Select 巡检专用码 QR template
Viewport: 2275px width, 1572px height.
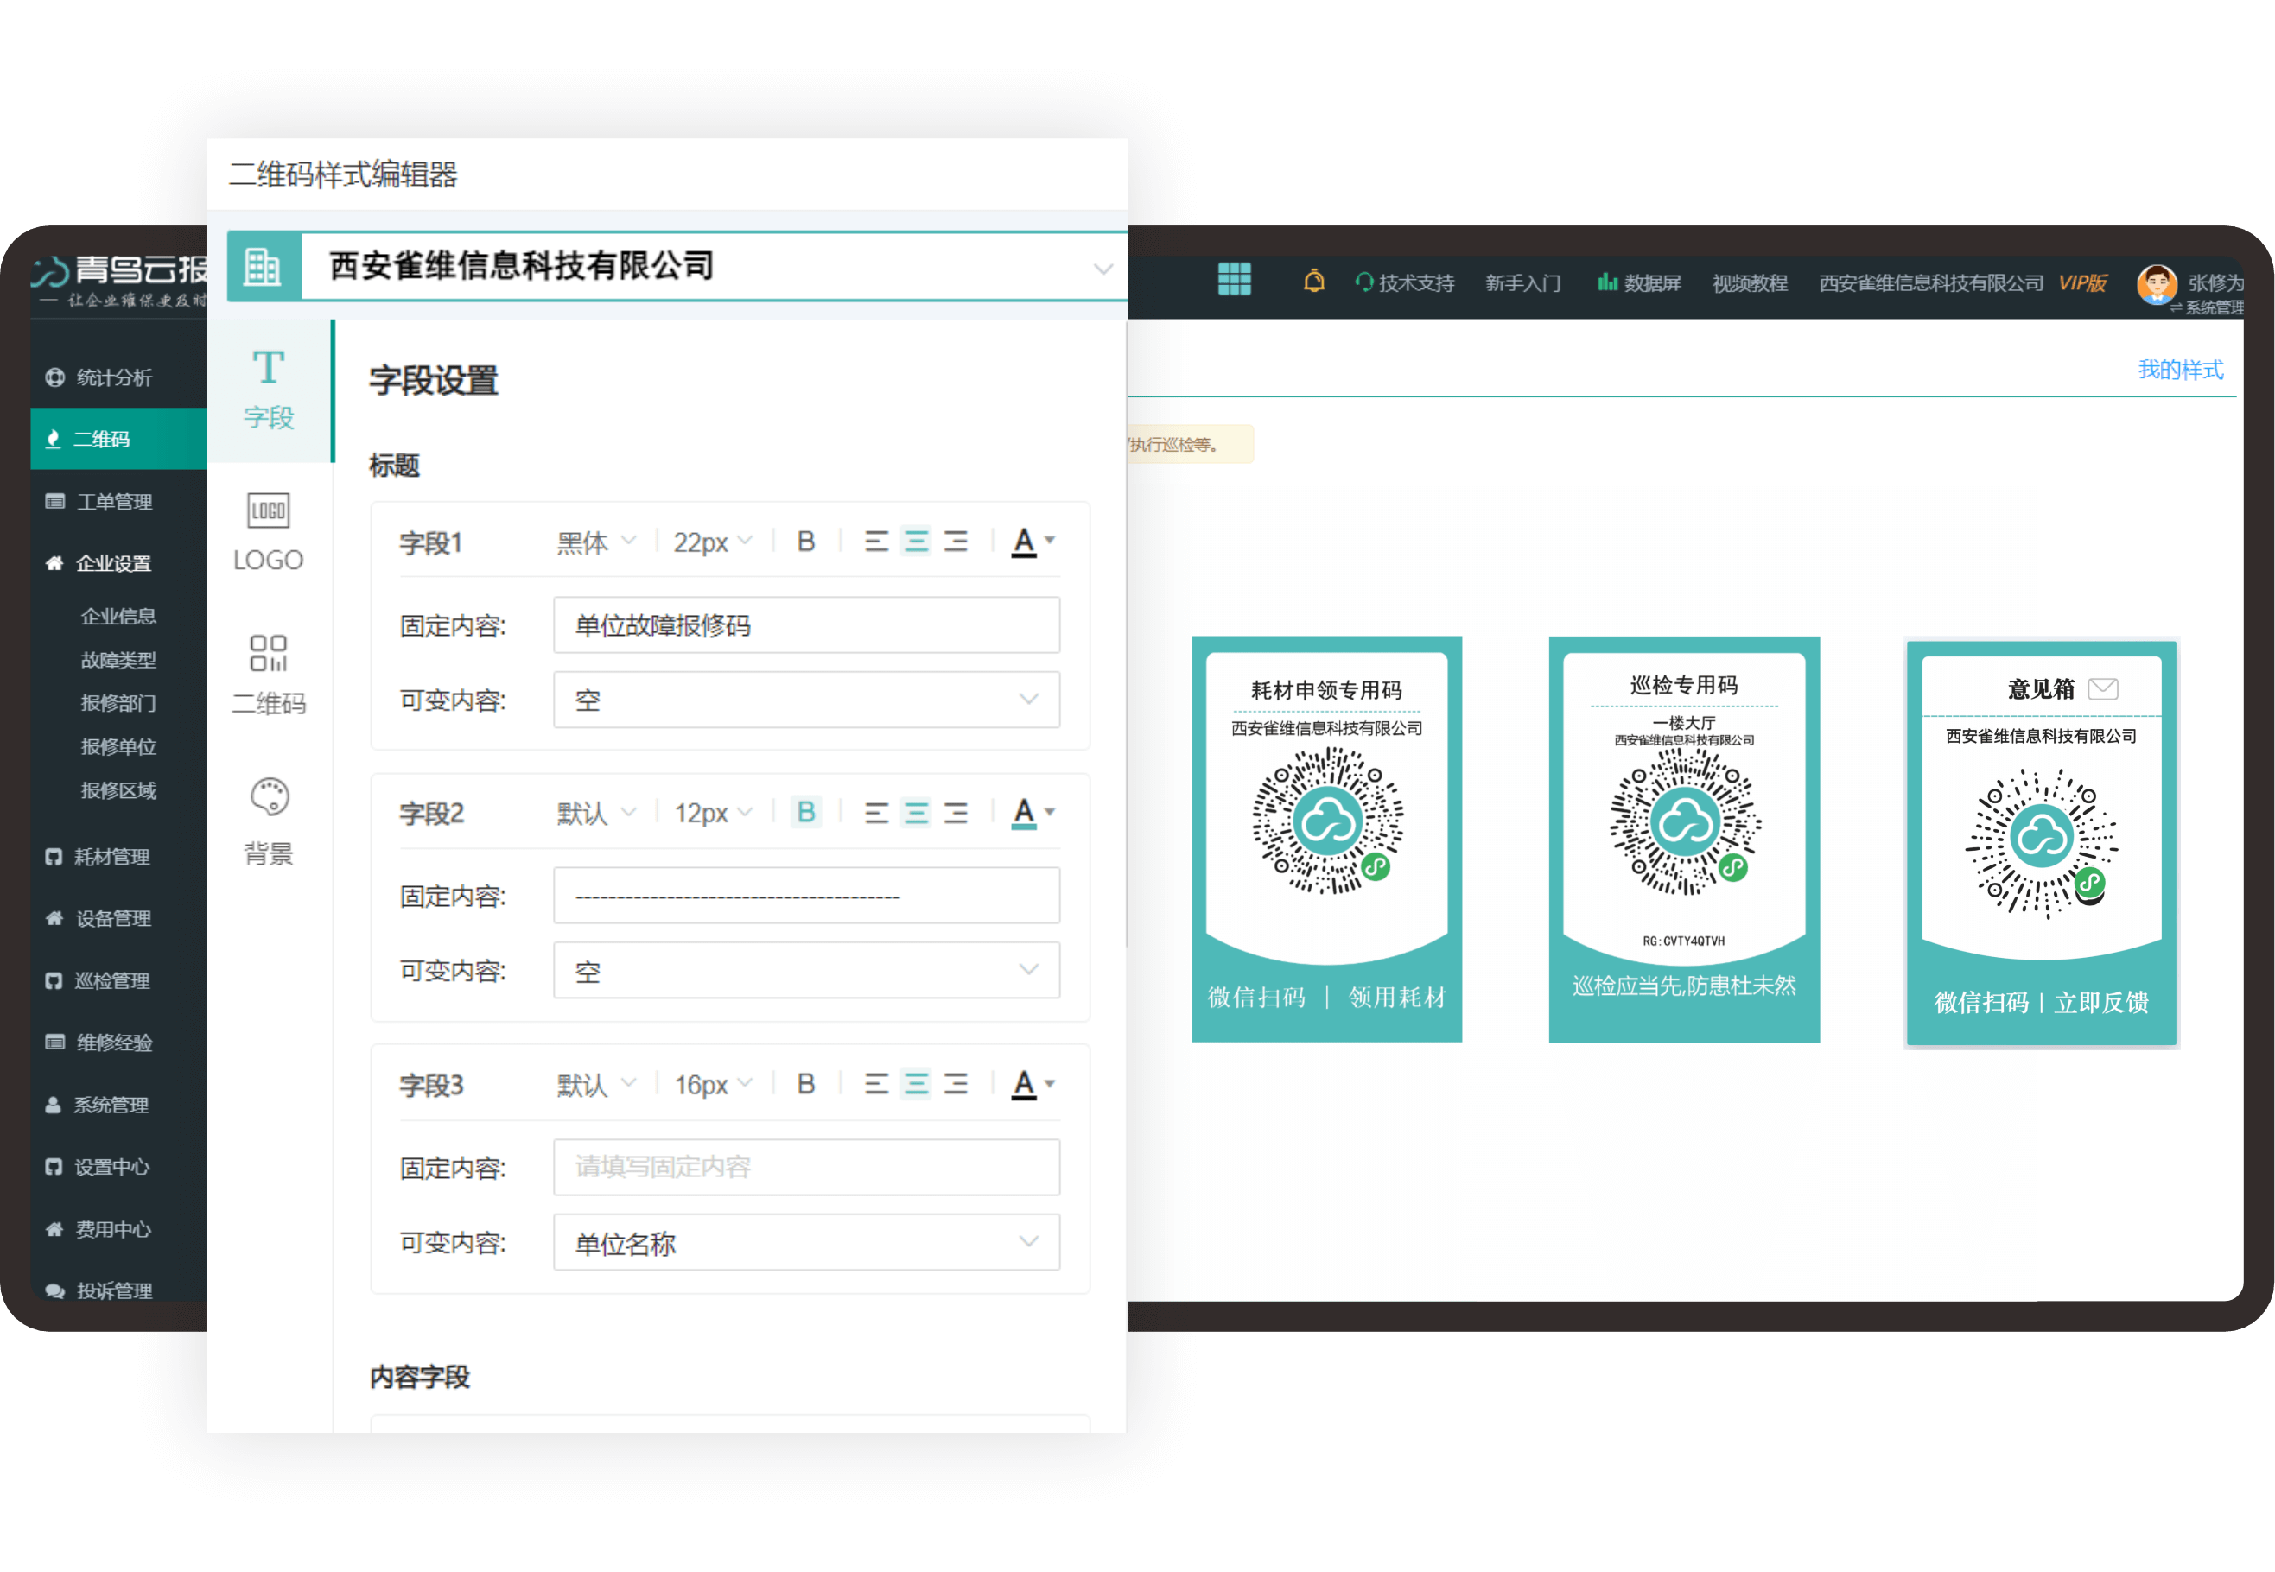pyautogui.click(x=1683, y=840)
